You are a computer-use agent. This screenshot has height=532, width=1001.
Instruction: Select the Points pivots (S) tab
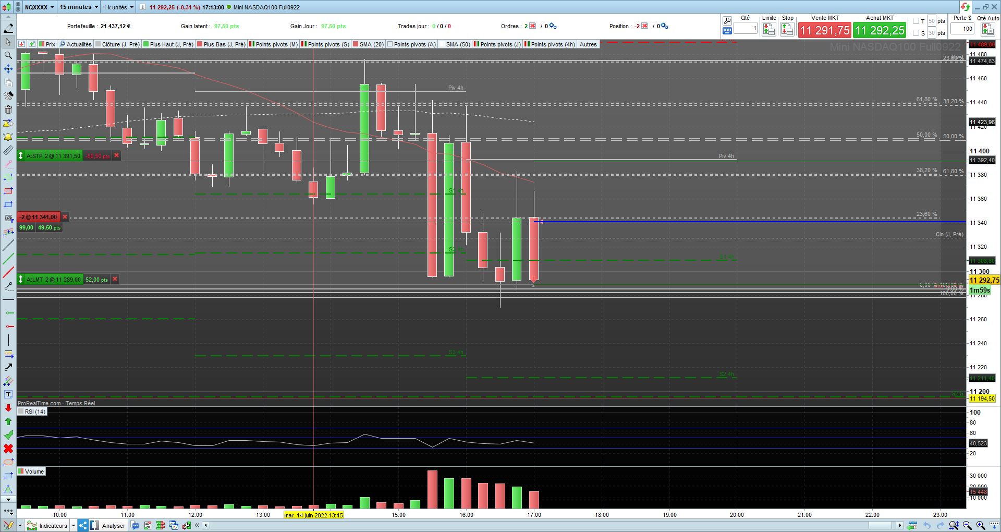[326, 44]
